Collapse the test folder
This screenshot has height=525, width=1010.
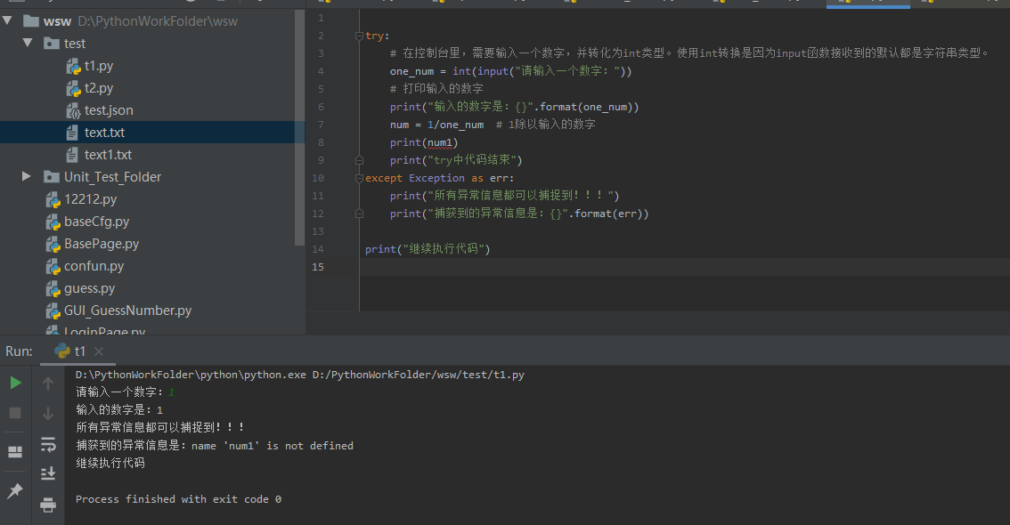(28, 43)
